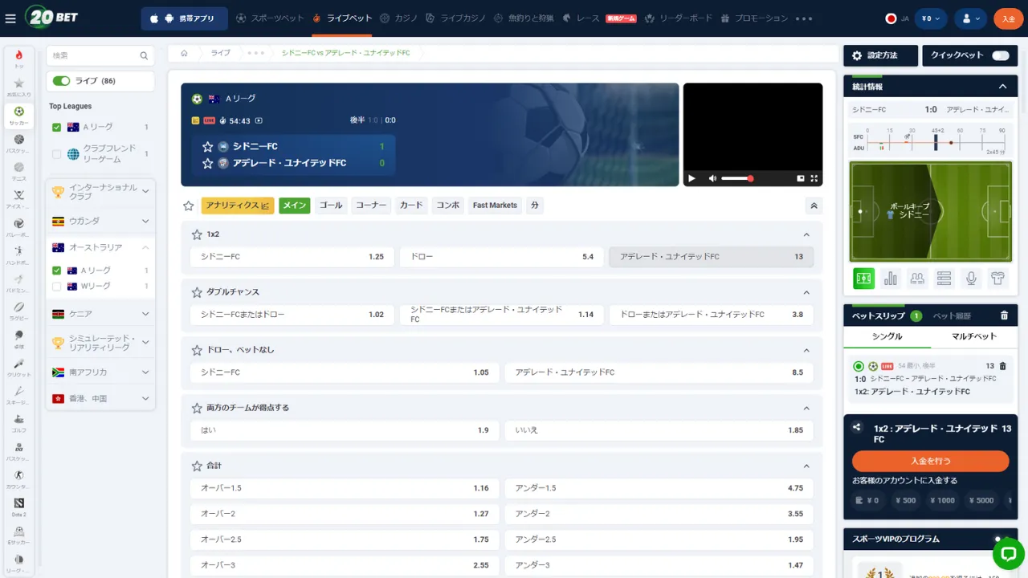Image resolution: width=1028 pixels, height=578 pixels.
Task: Select the microphone commentary icon
Action: pyautogui.click(x=971, y=279)
